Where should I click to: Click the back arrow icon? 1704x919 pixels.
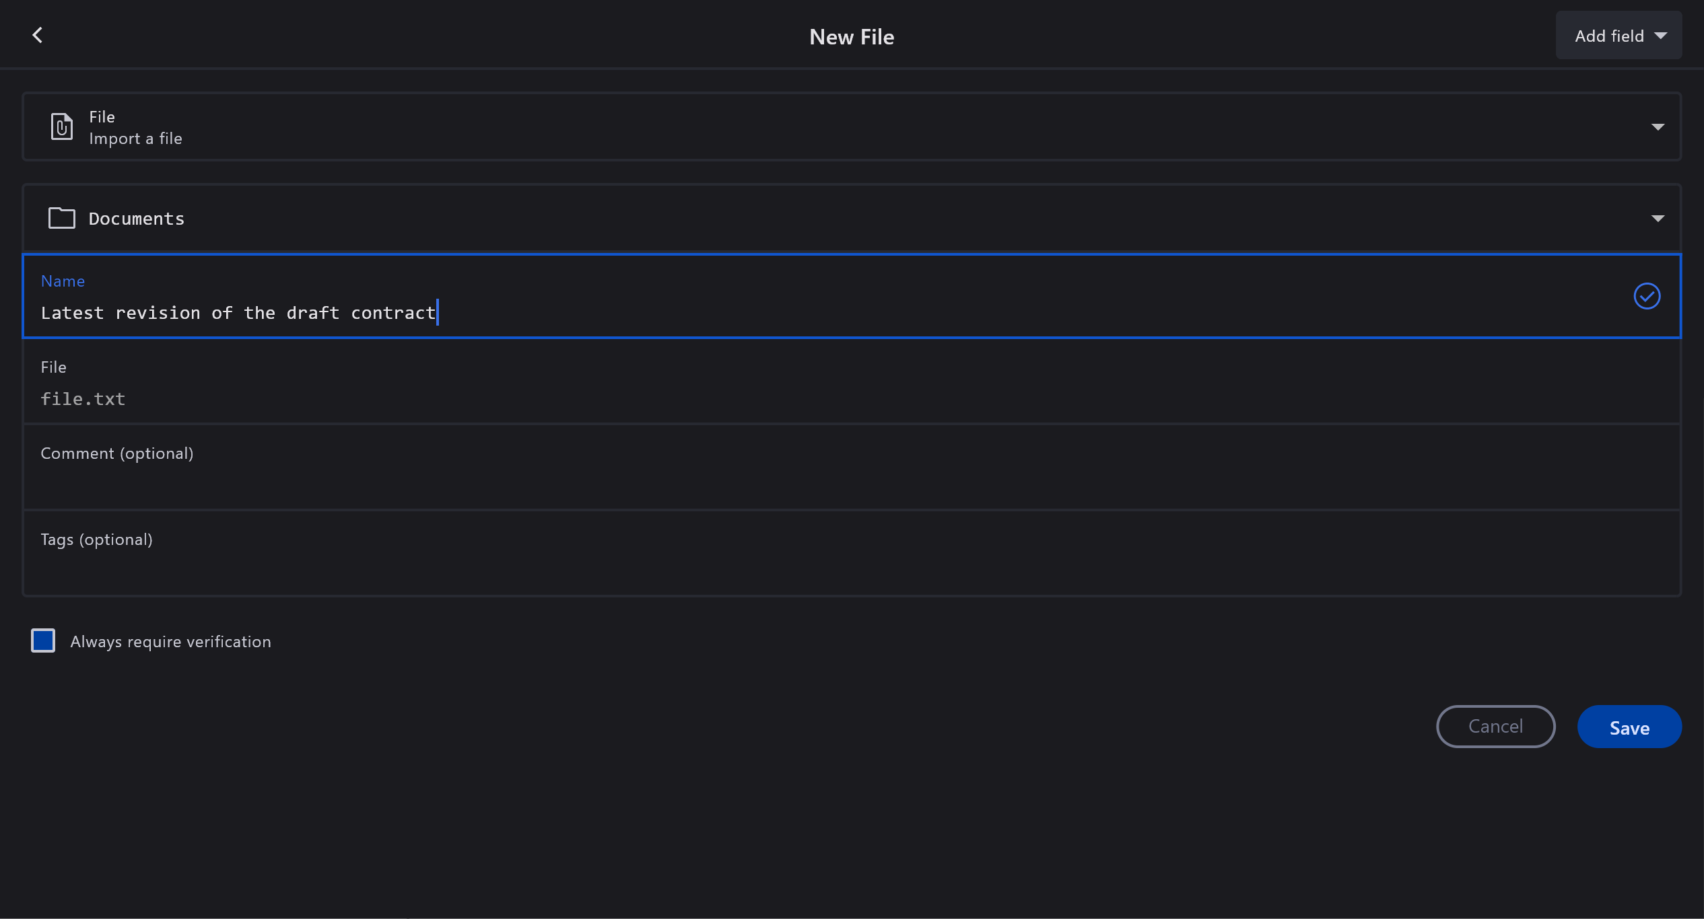38,36
